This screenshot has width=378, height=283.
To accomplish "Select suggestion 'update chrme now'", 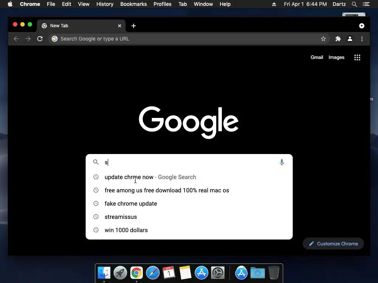I will 189,177.
